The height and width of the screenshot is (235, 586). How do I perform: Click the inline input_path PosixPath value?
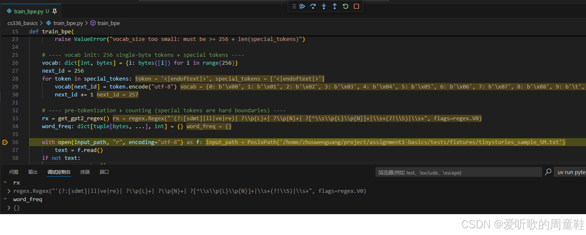385,142
